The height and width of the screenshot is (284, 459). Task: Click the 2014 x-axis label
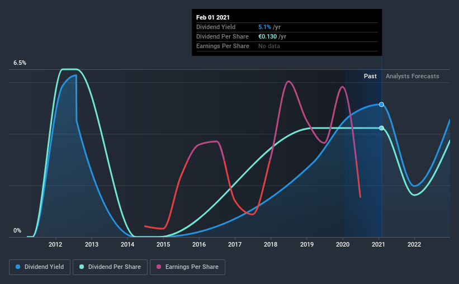(x=127, y=244)
